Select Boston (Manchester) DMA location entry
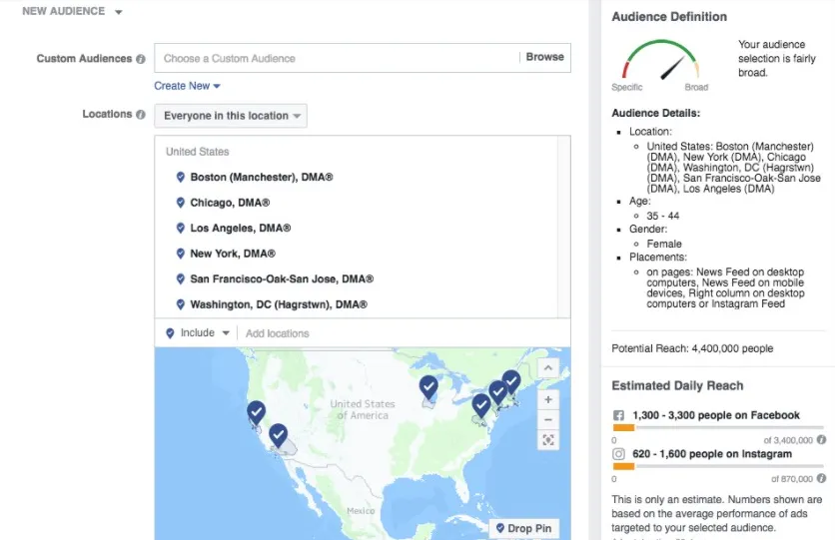835x540 pixels. 261,177
